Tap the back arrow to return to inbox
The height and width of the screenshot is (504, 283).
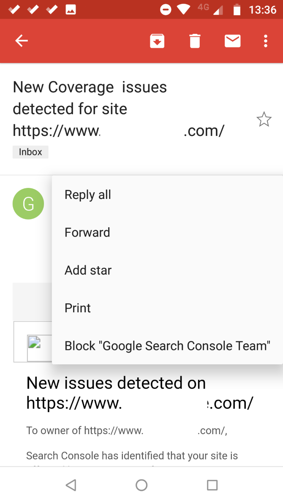click(21, 41)
